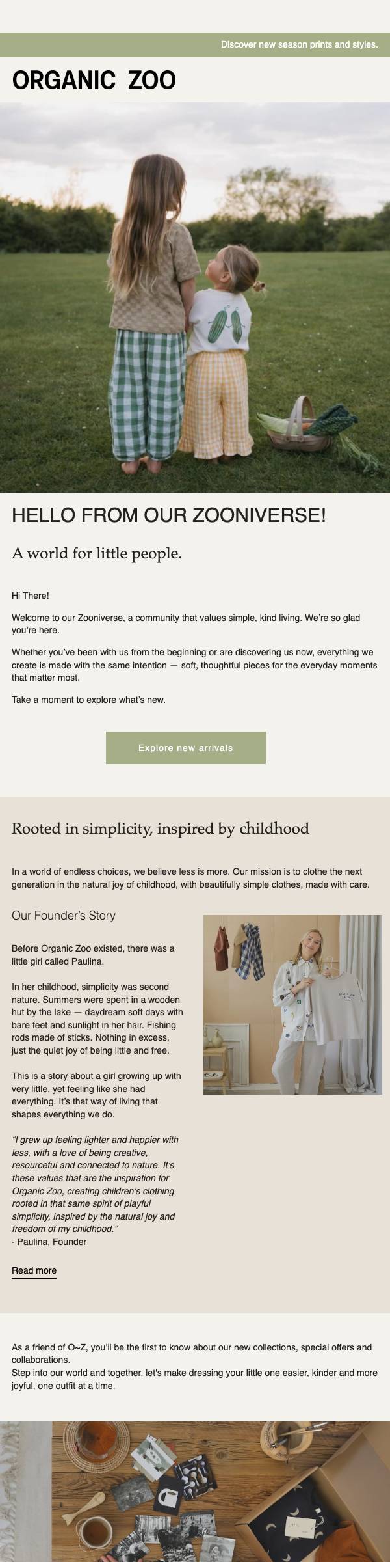Click the 'Take a moment to explore' sentence
Screen dimensions: 390x1562
[88, 700]
